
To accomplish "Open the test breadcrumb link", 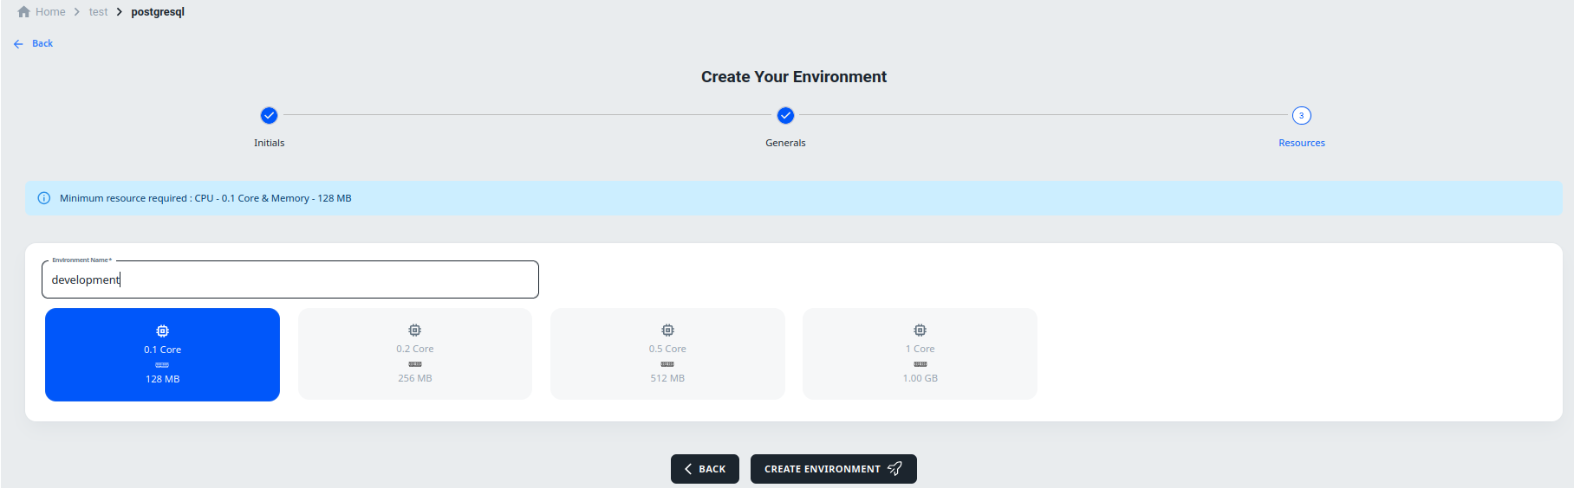I will (98, 12).
